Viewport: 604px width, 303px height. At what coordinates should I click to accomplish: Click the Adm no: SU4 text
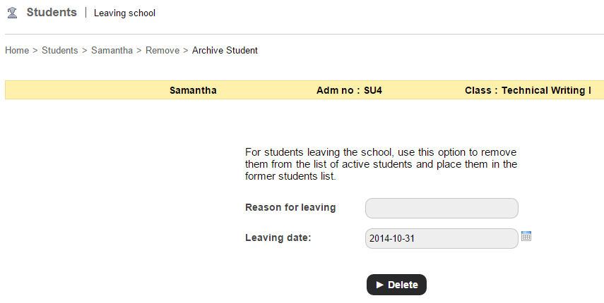point(349,90)
